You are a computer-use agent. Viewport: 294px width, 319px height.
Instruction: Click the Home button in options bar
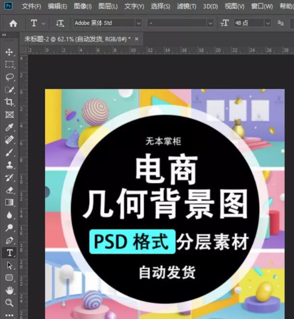pyautogui.click(x=13, y=23)
